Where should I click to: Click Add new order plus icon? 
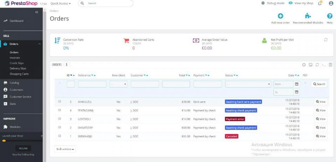coord(280,16)
